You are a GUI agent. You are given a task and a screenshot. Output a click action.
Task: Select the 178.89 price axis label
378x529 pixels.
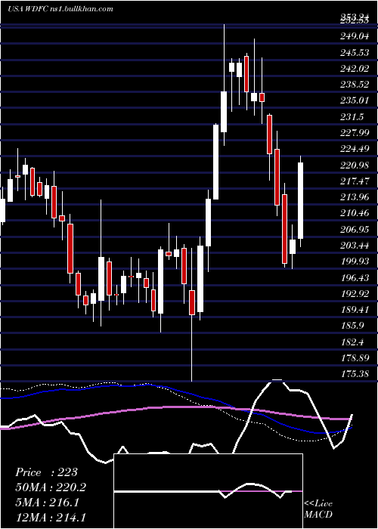(x=355, y=358)
